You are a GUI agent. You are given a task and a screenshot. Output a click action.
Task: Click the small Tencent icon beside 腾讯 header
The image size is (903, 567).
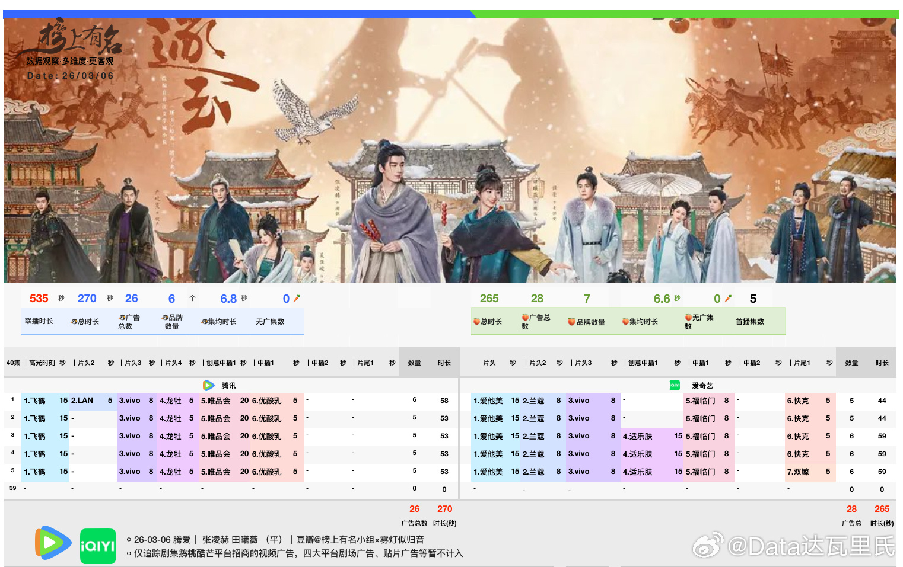point(209,385)
